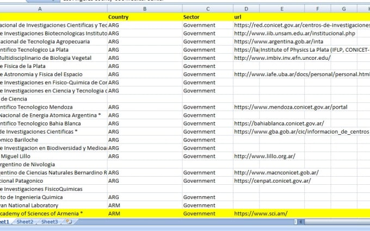Viewport: 370px width, 231px height.
Task: Select 'ntifico Tecnologico Bahia Blanca' cell
Action: (53, 123)
